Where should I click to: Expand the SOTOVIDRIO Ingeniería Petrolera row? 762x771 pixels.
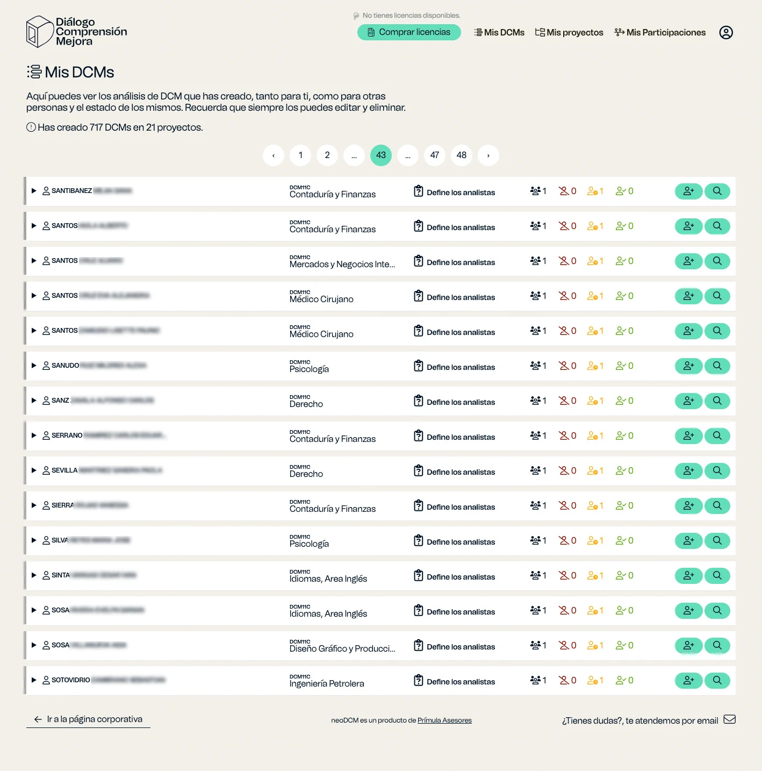click(34, 680)
